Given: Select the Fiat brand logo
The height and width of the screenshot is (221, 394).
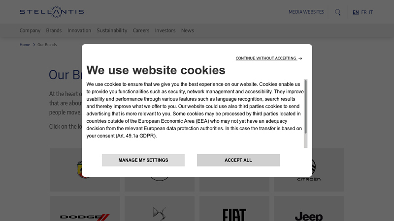Looking at the screenshot, I should [x=234, y=215].
